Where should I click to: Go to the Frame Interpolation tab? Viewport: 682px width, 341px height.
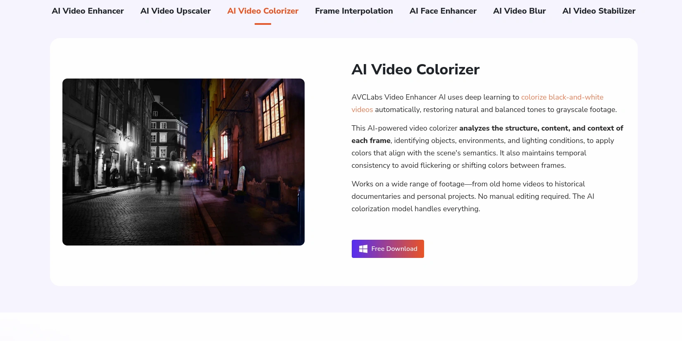[354, 11]
